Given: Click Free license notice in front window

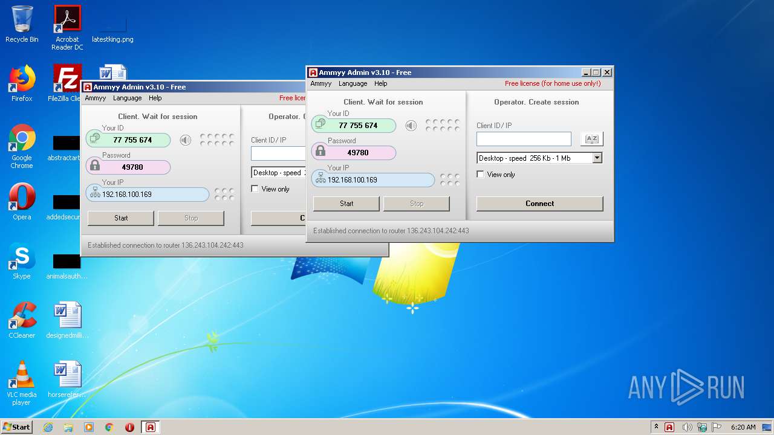Looking at the screenshot, I should (x=553, y=84).
